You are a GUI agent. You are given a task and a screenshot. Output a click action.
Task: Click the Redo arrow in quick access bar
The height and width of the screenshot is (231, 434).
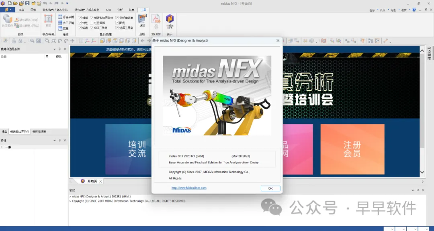[56, 3]
